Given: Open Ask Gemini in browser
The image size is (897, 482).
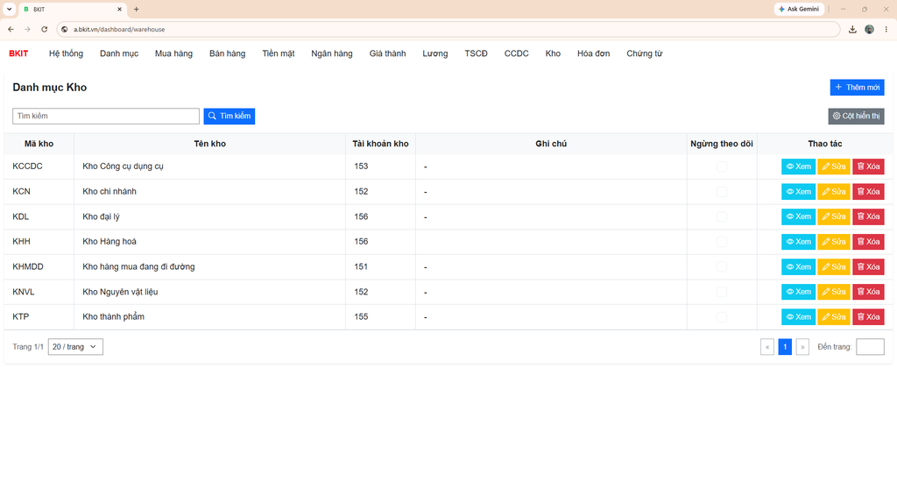Looking at the screenshot, I should [x=799, y=9].
